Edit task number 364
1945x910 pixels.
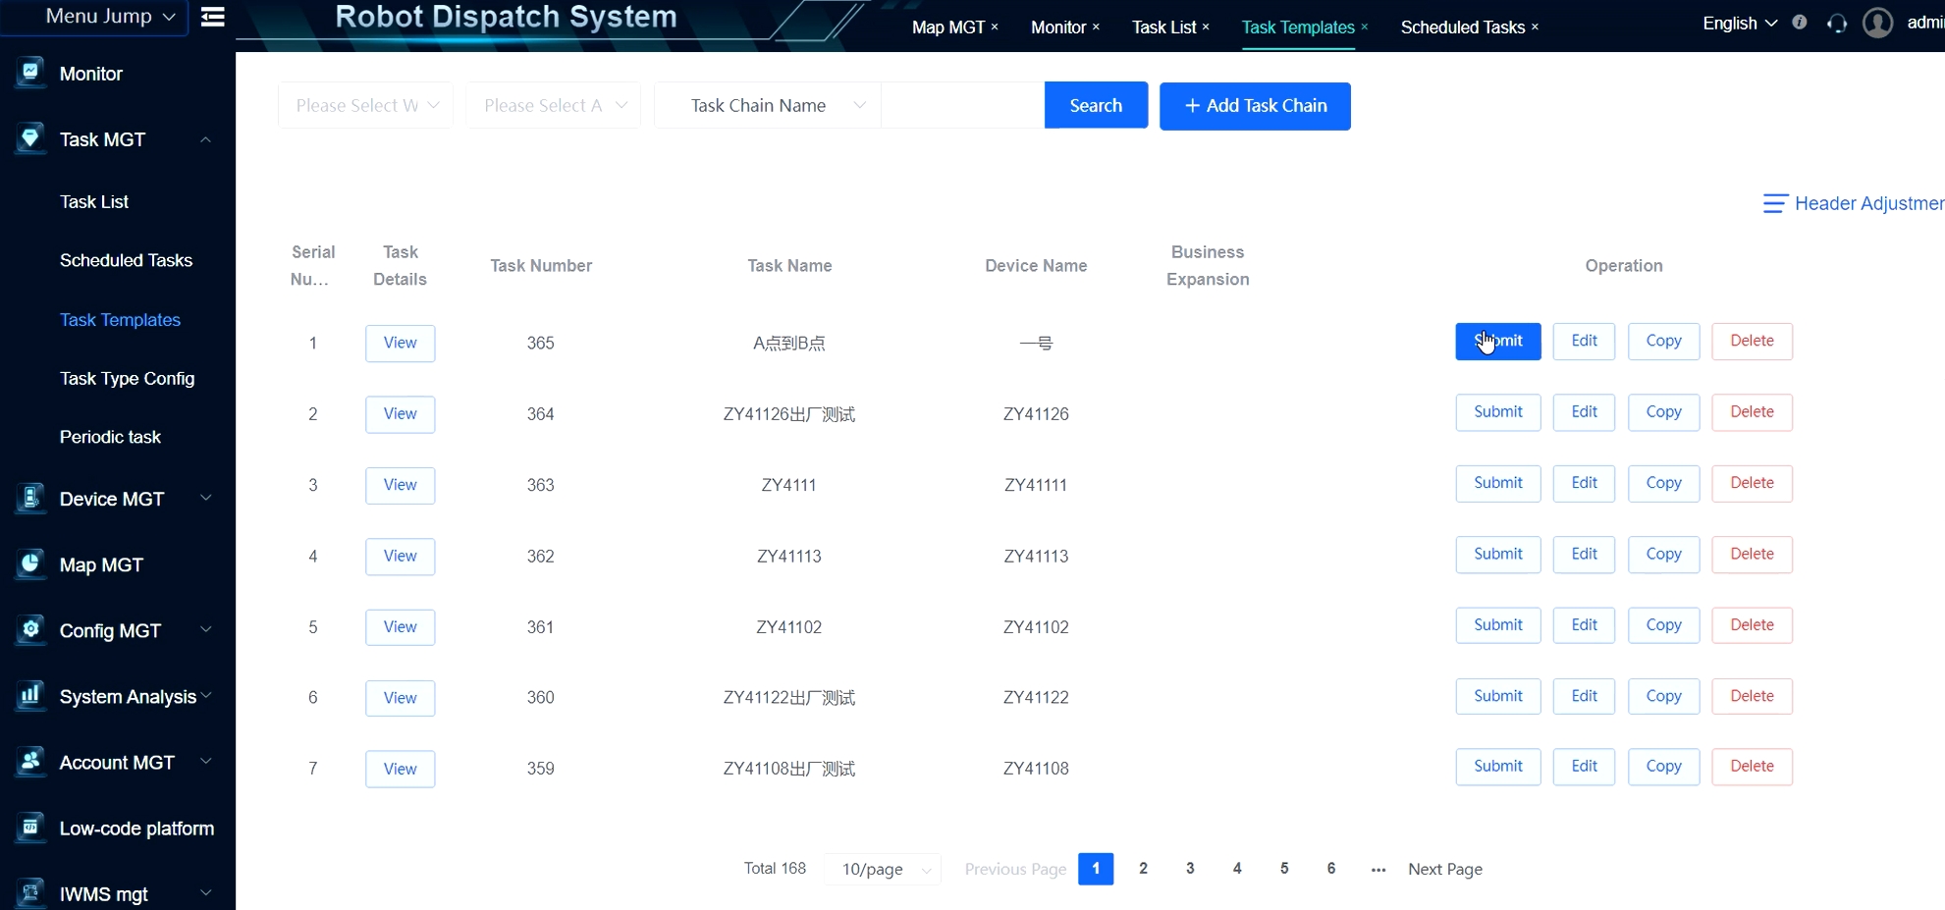1584,412
